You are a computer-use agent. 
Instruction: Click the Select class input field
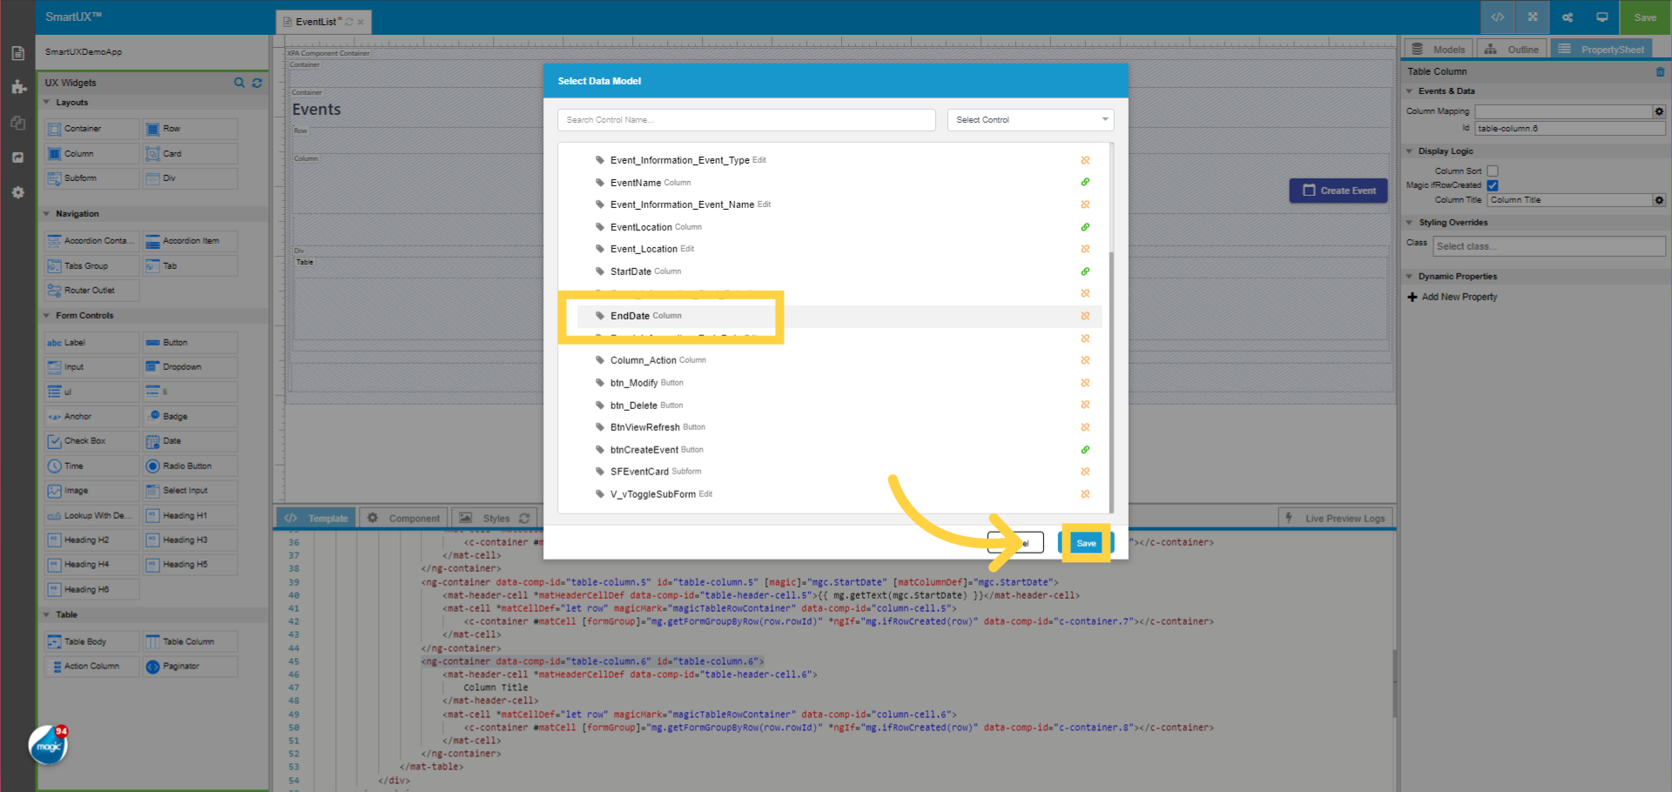point(1549,246)
